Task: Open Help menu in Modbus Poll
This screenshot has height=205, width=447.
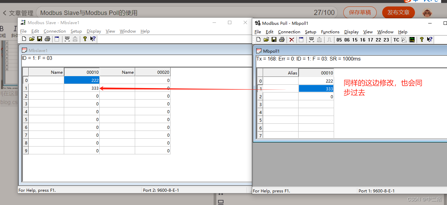Action: [403, 32]
